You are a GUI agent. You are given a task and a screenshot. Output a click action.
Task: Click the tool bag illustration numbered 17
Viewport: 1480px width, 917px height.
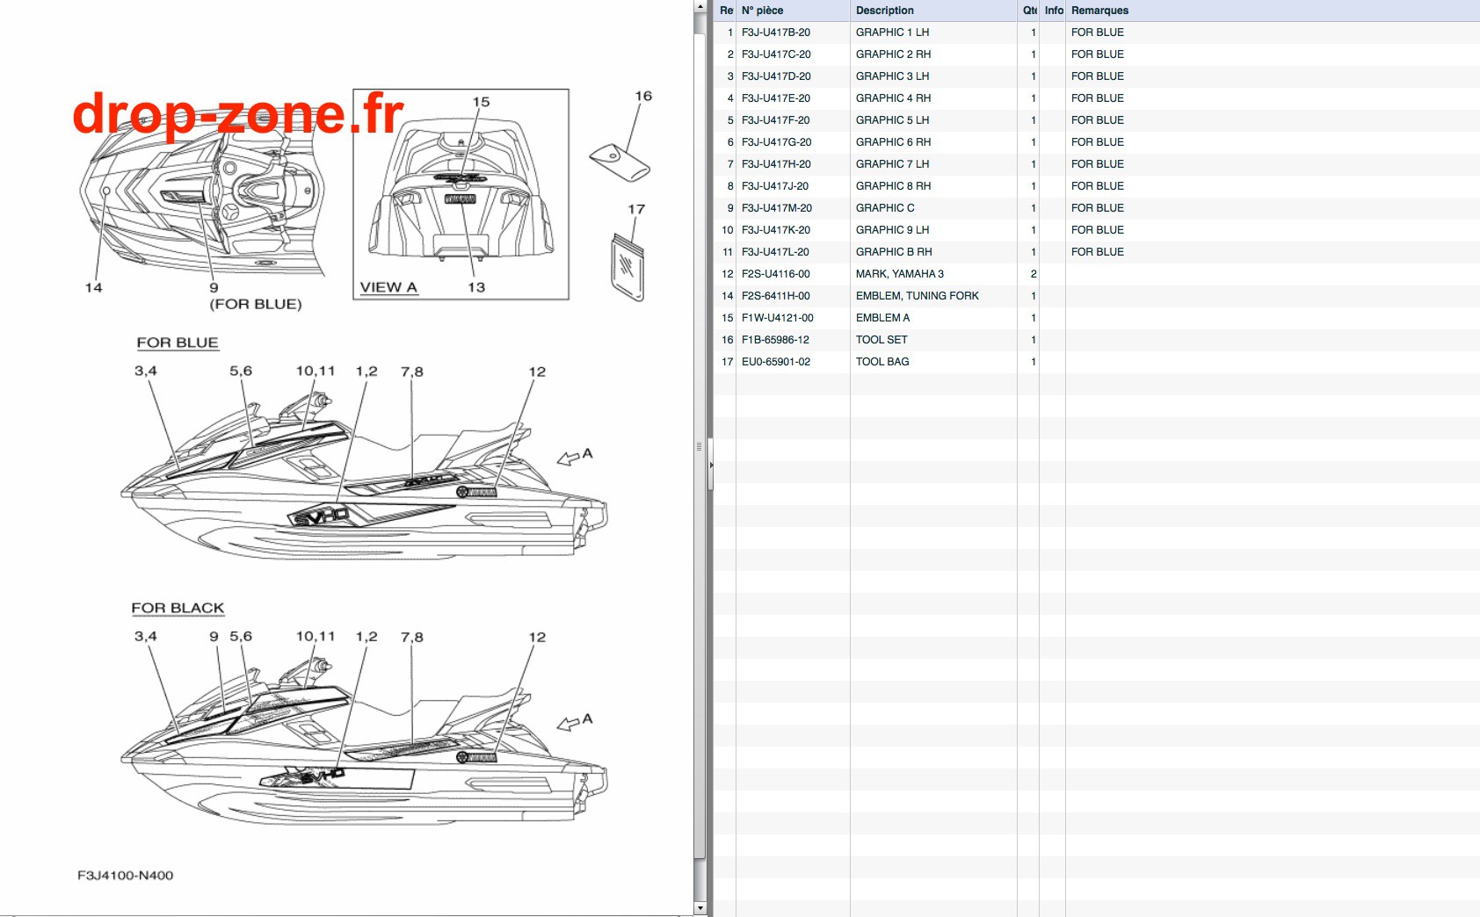click(628, 267)
